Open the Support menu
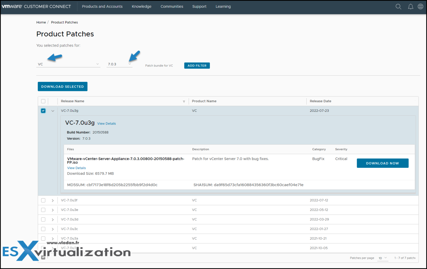The height and width of the screenshot is (269, 427). pos(199,6)
